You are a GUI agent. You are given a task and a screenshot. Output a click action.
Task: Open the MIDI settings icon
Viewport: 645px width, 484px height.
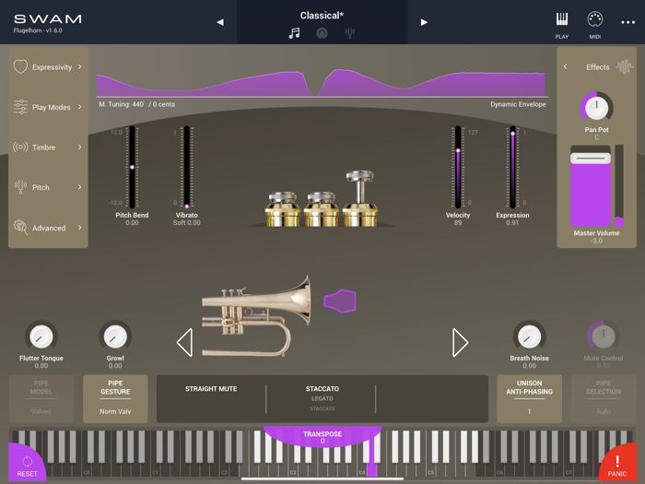coord(595,19)
